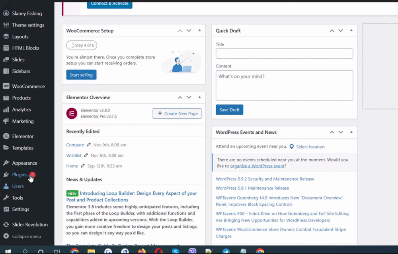398x254 pixels.
Task: Toggle the Elementor Overview panel
Action: (199, 97)
